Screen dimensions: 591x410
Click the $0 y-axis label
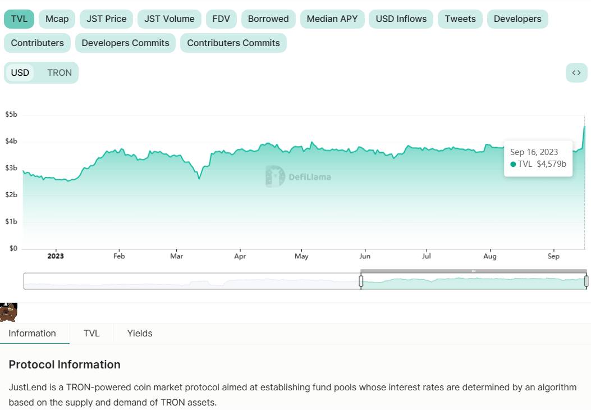tap(13, 248)
